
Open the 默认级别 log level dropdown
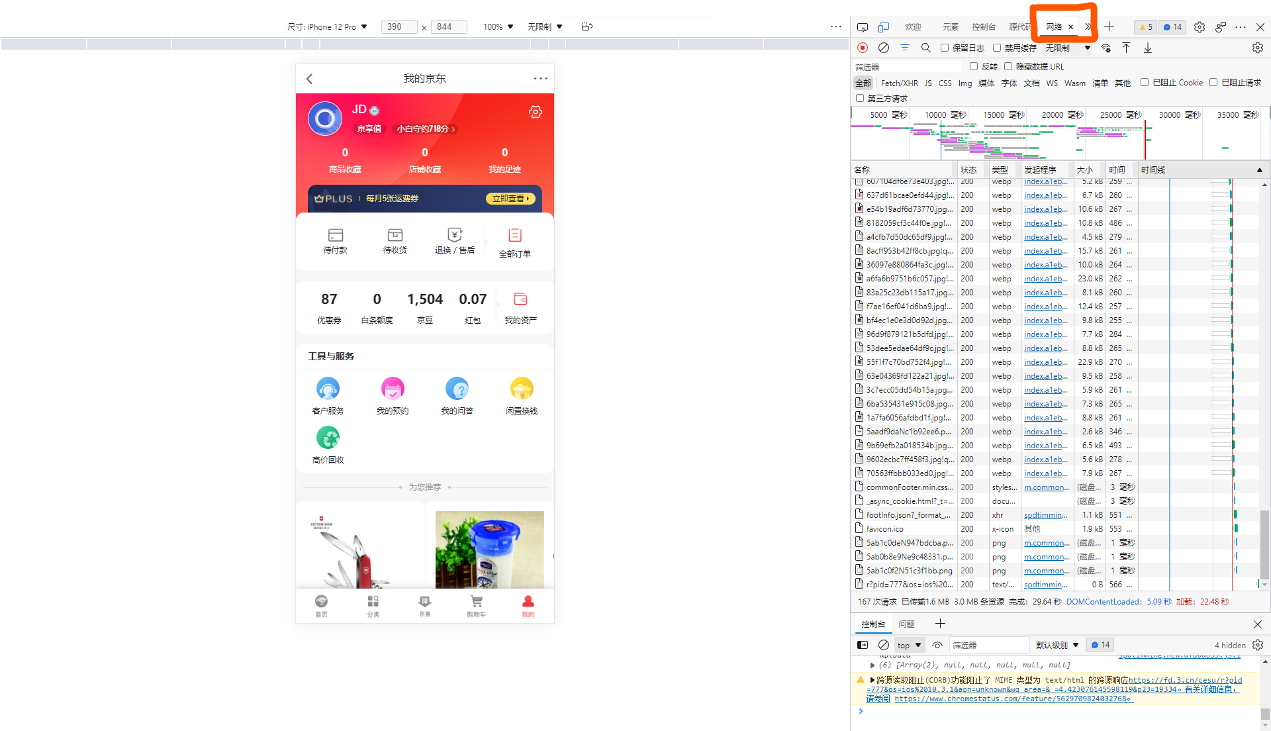click(x=1057, y=645)
